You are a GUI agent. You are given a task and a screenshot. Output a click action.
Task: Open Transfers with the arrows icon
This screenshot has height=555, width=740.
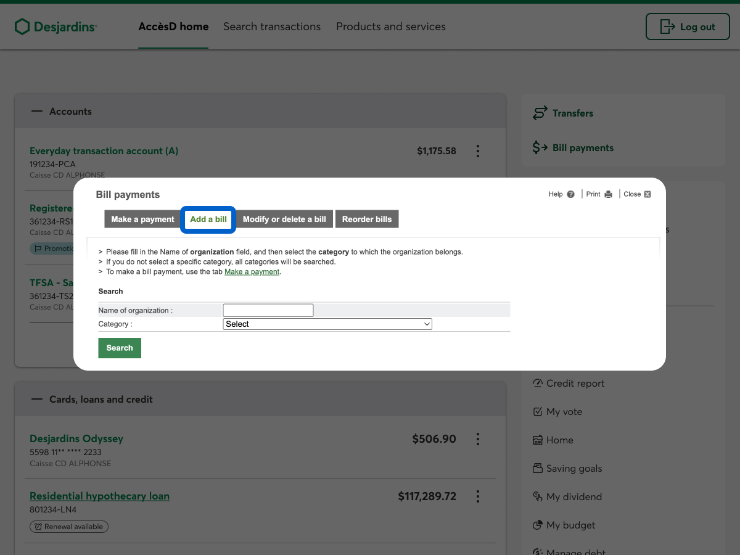tap(540, 113)
